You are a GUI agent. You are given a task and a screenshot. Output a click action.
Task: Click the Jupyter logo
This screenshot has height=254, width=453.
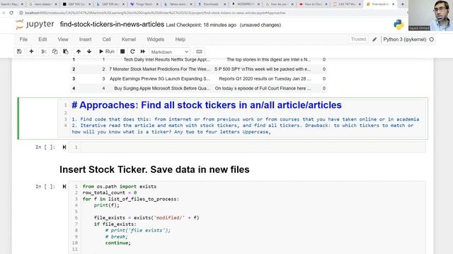pyautogui.click(x=35, y=25)
